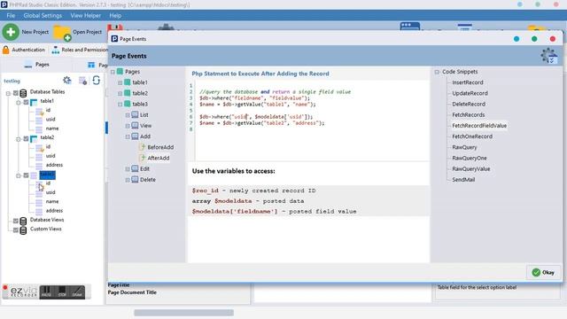Click the View page icon under table3
This screenshot has width=567, height=319.
pyautogui.click(x=135, y=126)
